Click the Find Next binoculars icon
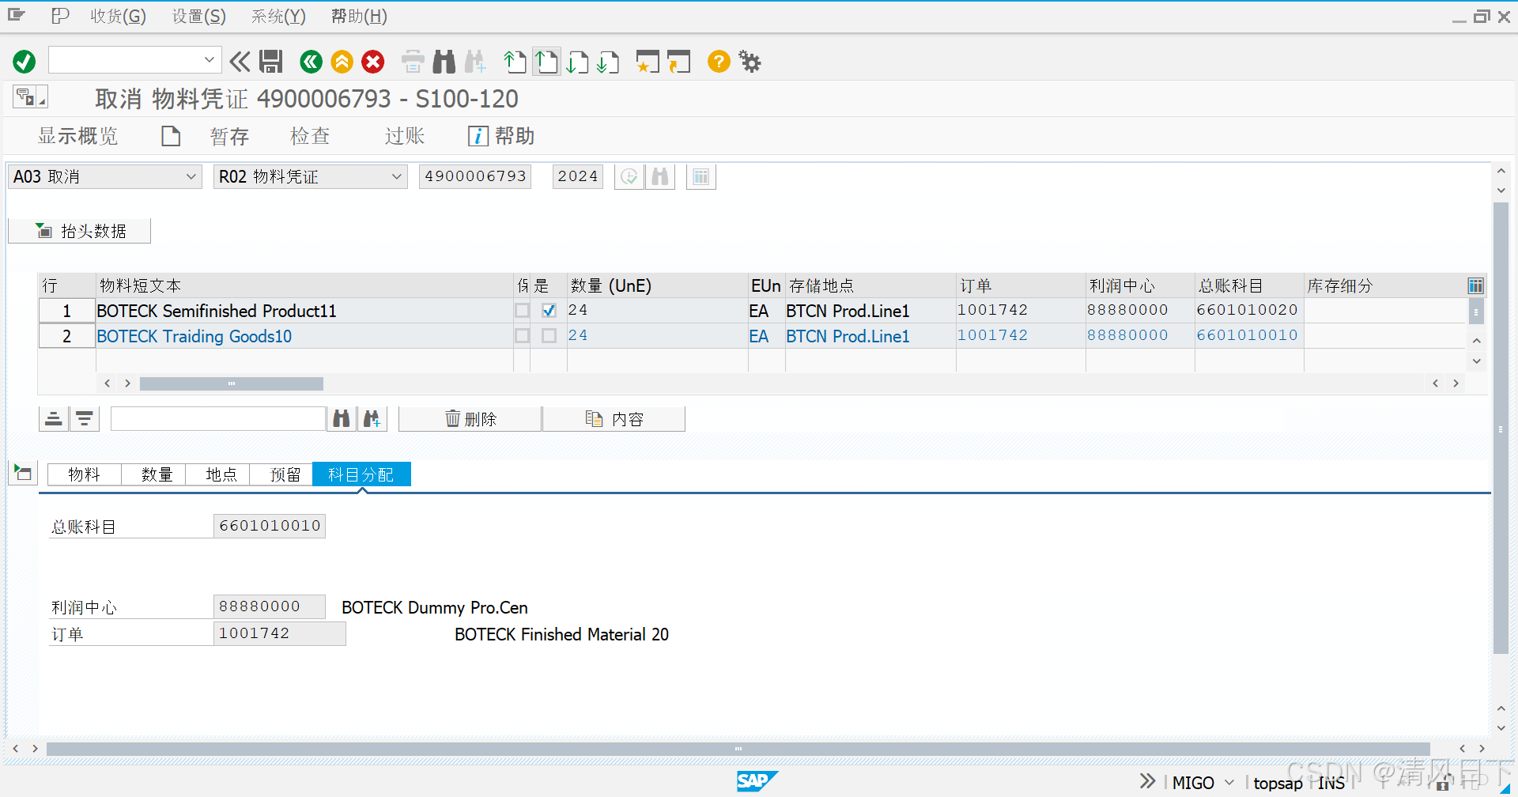This screenshot has height=797, width=1518. click(x=475, y=61)
